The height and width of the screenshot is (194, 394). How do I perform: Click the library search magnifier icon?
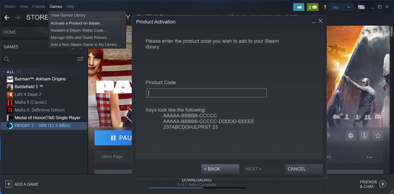pos(7,59)
